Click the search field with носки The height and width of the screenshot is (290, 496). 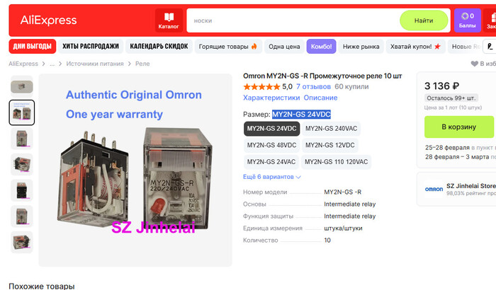click(293, 21)
